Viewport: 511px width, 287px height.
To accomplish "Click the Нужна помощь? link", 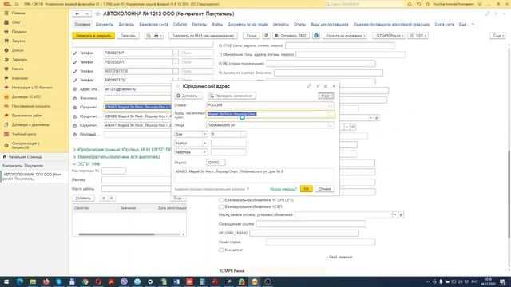I will [283, 189].
